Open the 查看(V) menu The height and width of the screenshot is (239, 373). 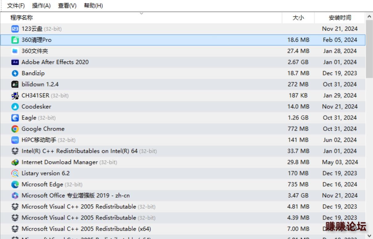pyautogui.click(x=67, y=6)
